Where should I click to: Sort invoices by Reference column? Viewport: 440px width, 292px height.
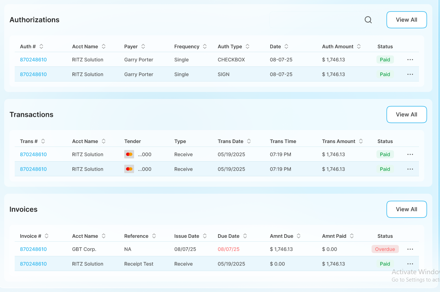click(154, 236)
